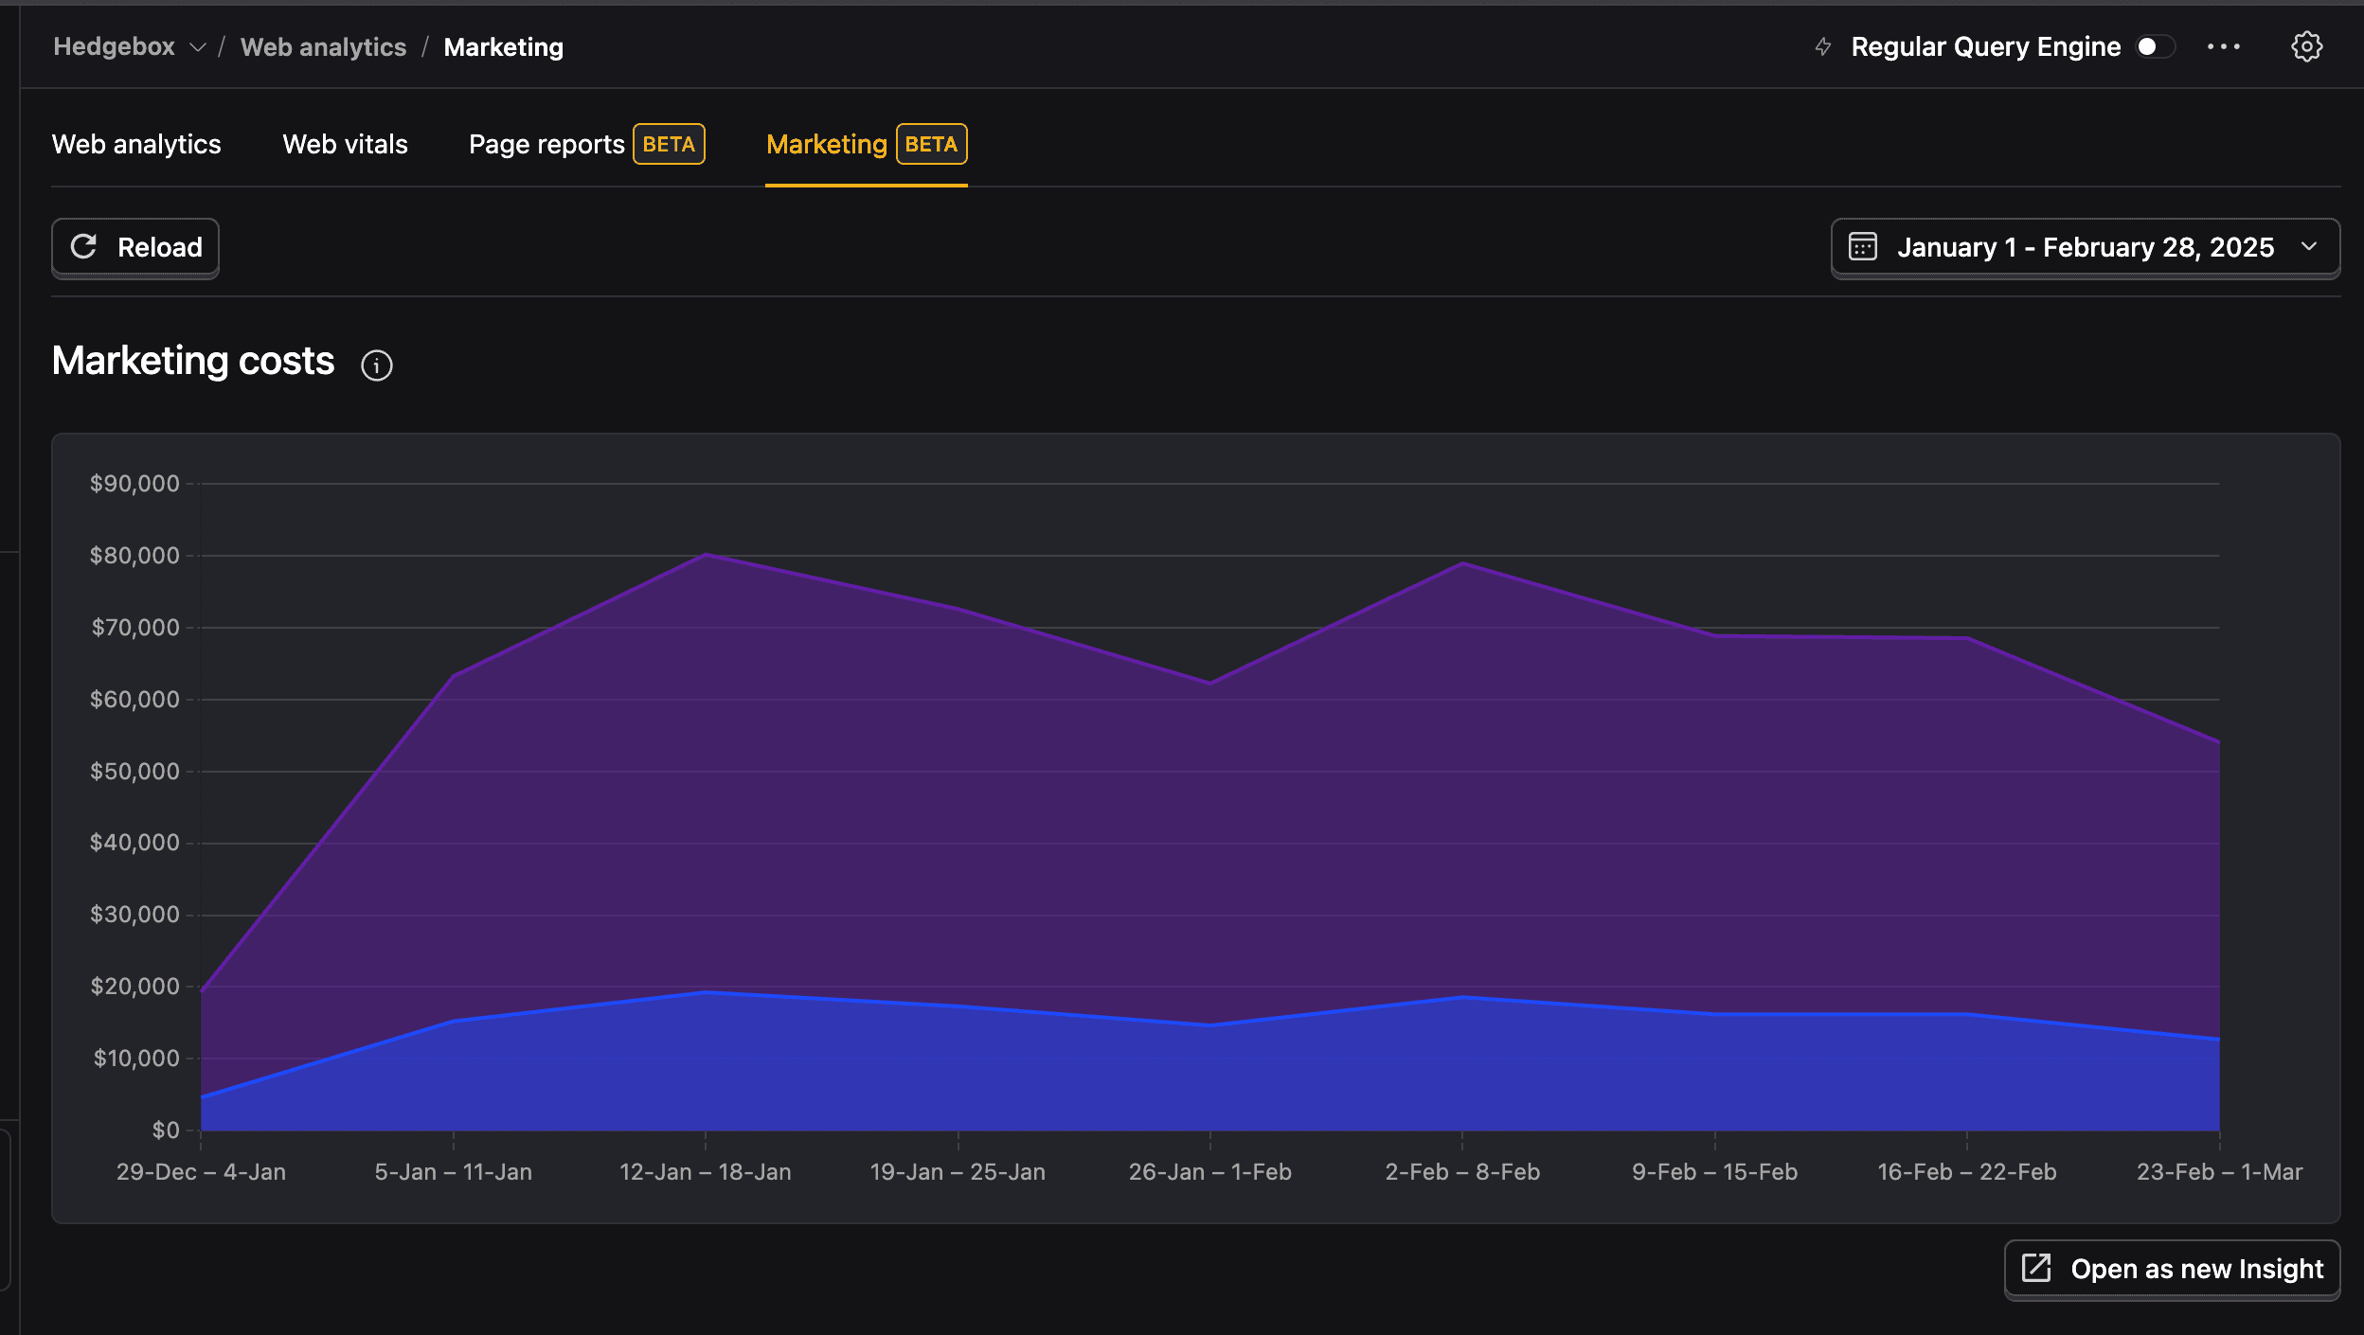The width and height of the screenshot is (2364, 1335).
Task: Open the January 1 - February 28, 2025 date range dropdown
Action: pyautogui.click(x=2085, y=247)
